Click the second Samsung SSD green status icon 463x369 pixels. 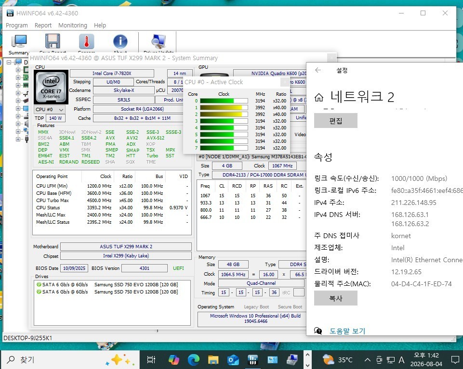point(39,292)
